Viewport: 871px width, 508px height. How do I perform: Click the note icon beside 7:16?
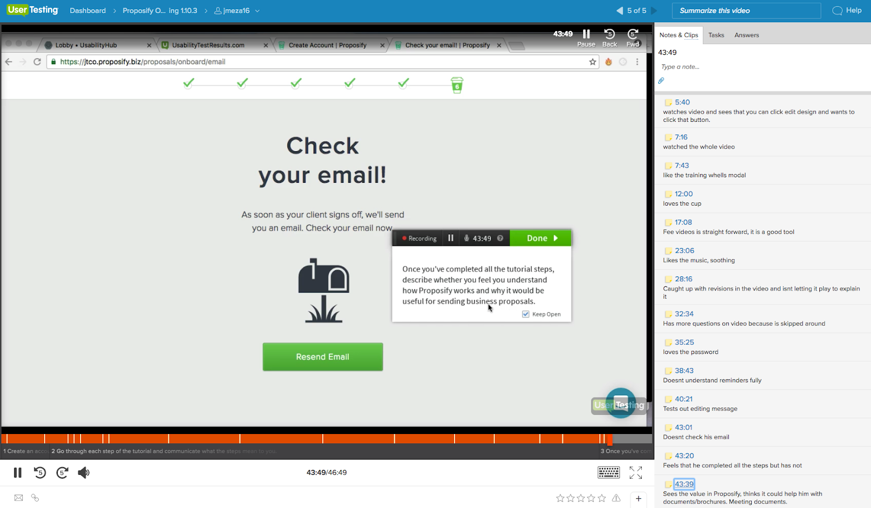[668, 137]
